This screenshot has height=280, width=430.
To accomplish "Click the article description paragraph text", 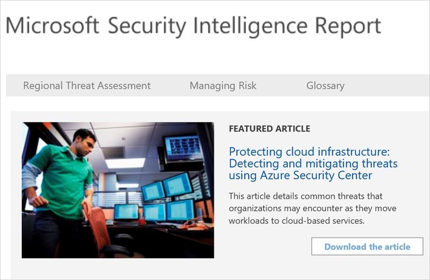I will click(312, 208).
